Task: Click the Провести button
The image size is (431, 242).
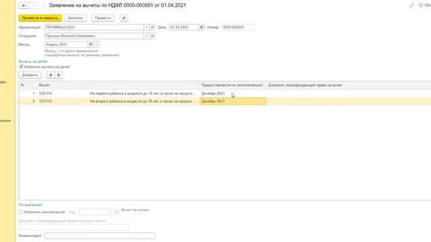Action: coord(103,18)
